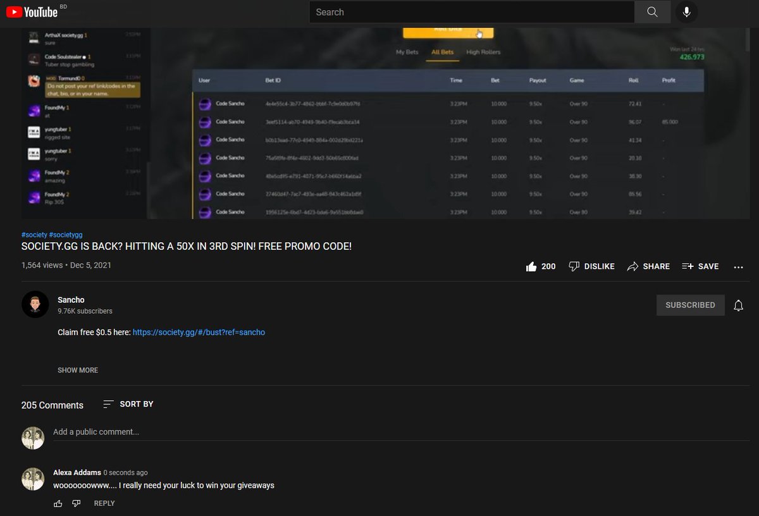
Task: Click the '205 Comments' count text
Action: (x=52, y=405)
